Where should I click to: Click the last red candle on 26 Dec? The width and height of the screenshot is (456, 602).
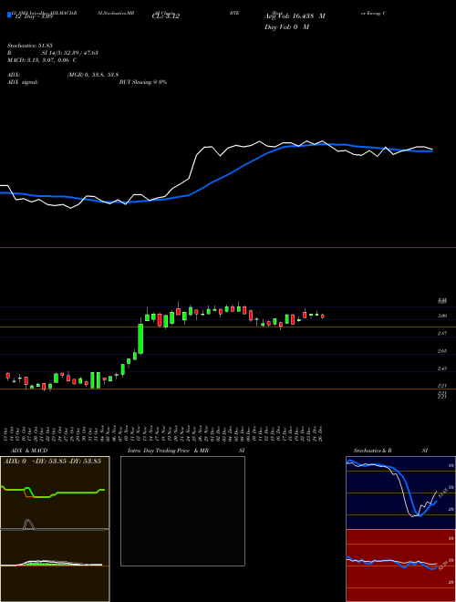(323, 317)
